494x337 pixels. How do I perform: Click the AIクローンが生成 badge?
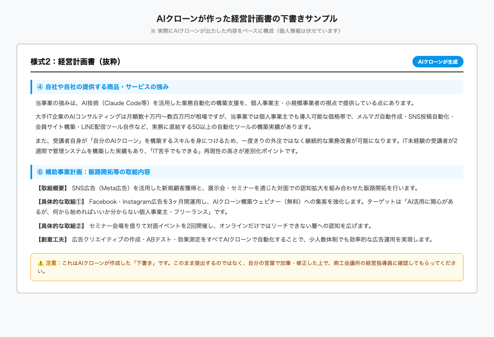[x=438, y=62]
